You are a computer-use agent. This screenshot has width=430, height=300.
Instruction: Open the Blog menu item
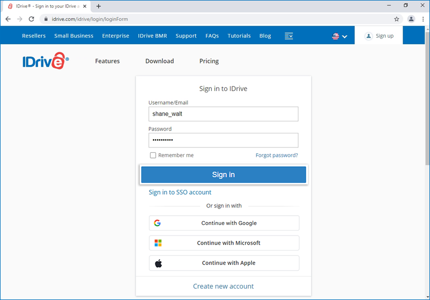tap(265, 35)
